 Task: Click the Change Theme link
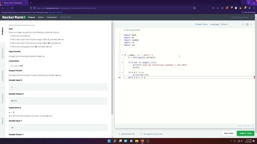201,24
